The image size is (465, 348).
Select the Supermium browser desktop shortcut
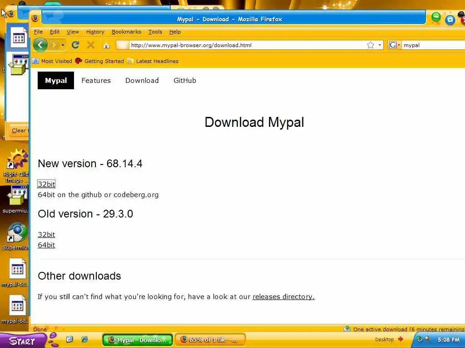coord(16,236)
